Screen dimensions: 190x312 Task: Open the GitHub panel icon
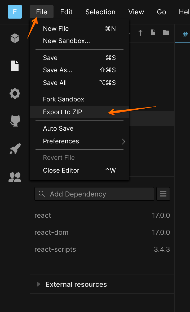coord(15,121)
